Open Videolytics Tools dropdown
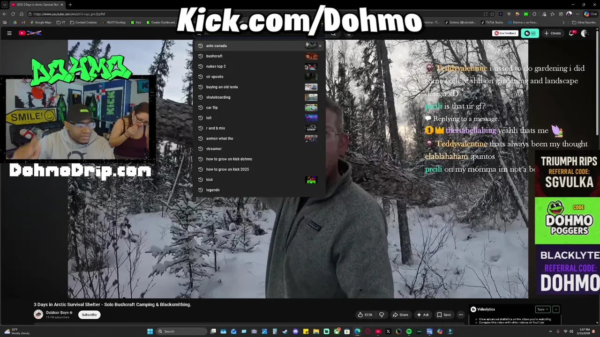The height and width of the screenshot is (337, 600). click(542, 309)
